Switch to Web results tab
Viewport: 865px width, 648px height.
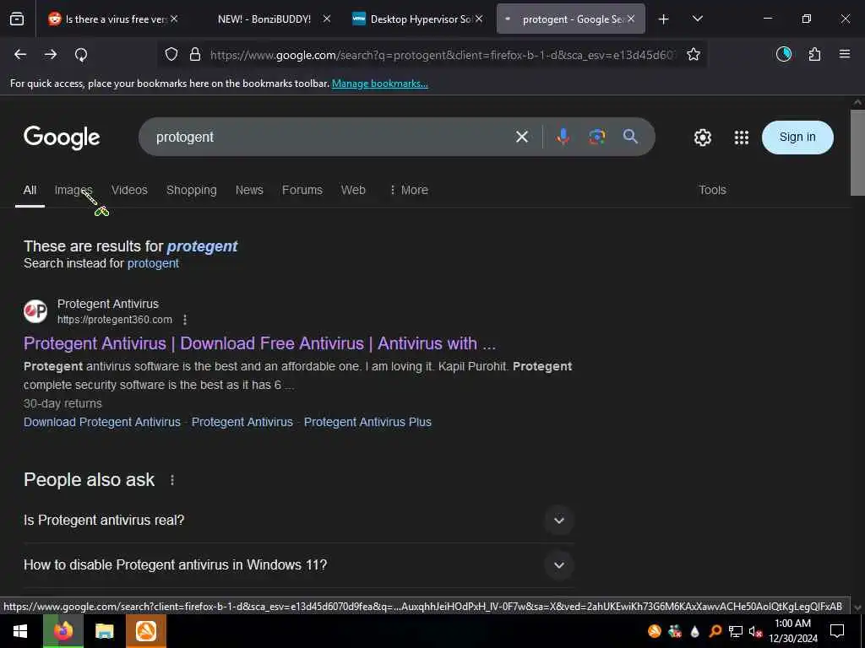353,190
